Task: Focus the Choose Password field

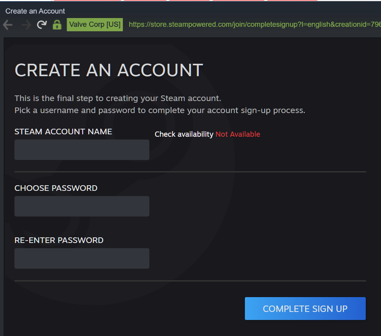Action: pos(82,206)
